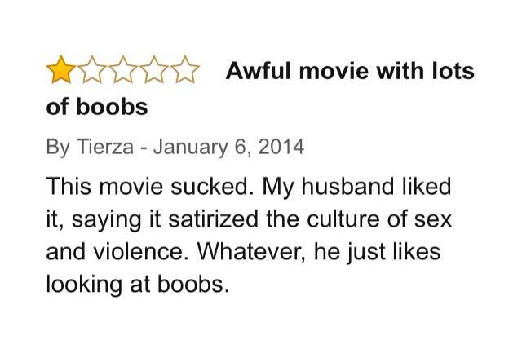Click the phrase 'My husband liked'
Image resolution: width=522 pixels, height=362 pixels.
357,187
